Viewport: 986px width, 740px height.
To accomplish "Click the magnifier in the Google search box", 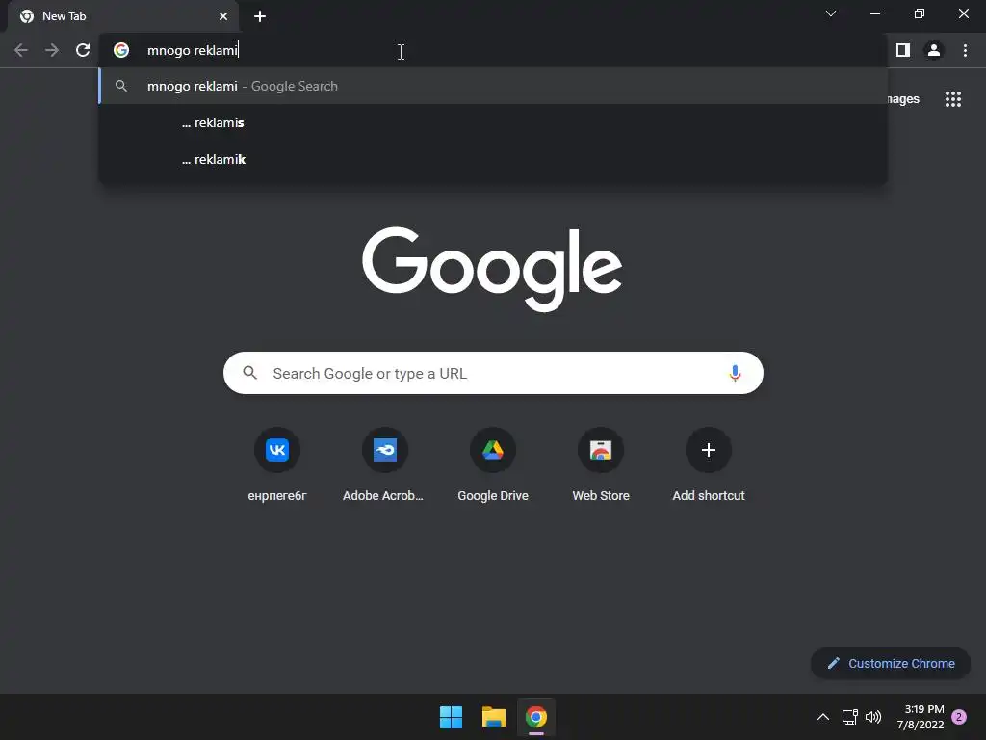I will pos(250,373).
